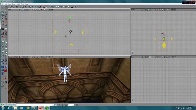Open the Windows Start menu

pos(3,108)
